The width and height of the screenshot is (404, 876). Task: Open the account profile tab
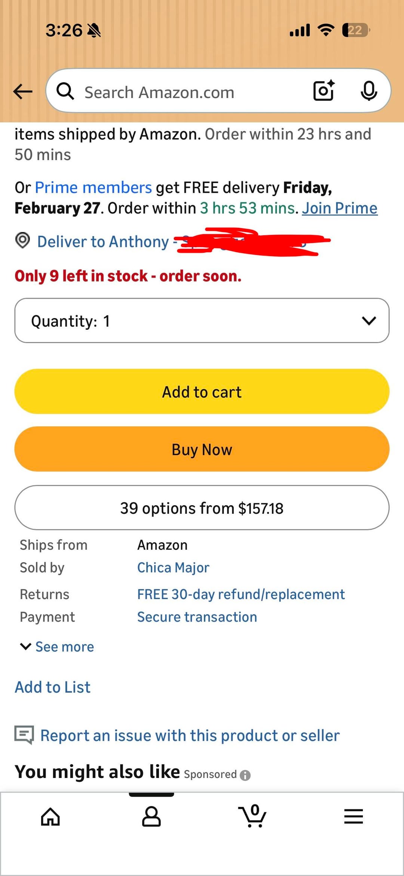tap(151, 817)
